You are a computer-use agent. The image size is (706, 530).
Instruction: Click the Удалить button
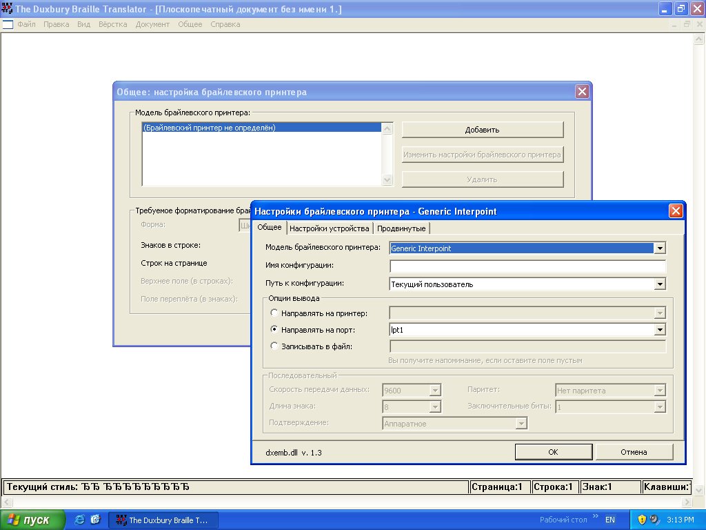click(x=482, y=179)
